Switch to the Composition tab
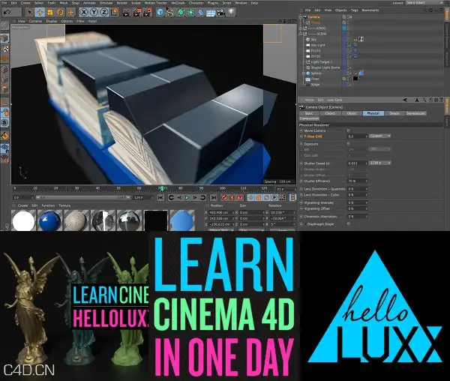The width and height of the screenshot is (450, 381). click(x=309, y=118)
